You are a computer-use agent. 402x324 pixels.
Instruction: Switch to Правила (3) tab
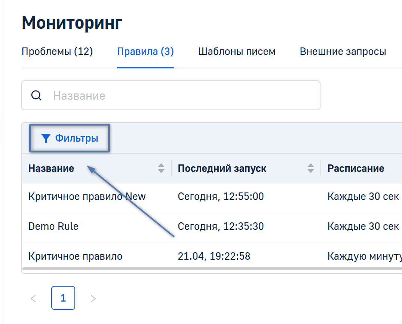click(x=145, y=52)
